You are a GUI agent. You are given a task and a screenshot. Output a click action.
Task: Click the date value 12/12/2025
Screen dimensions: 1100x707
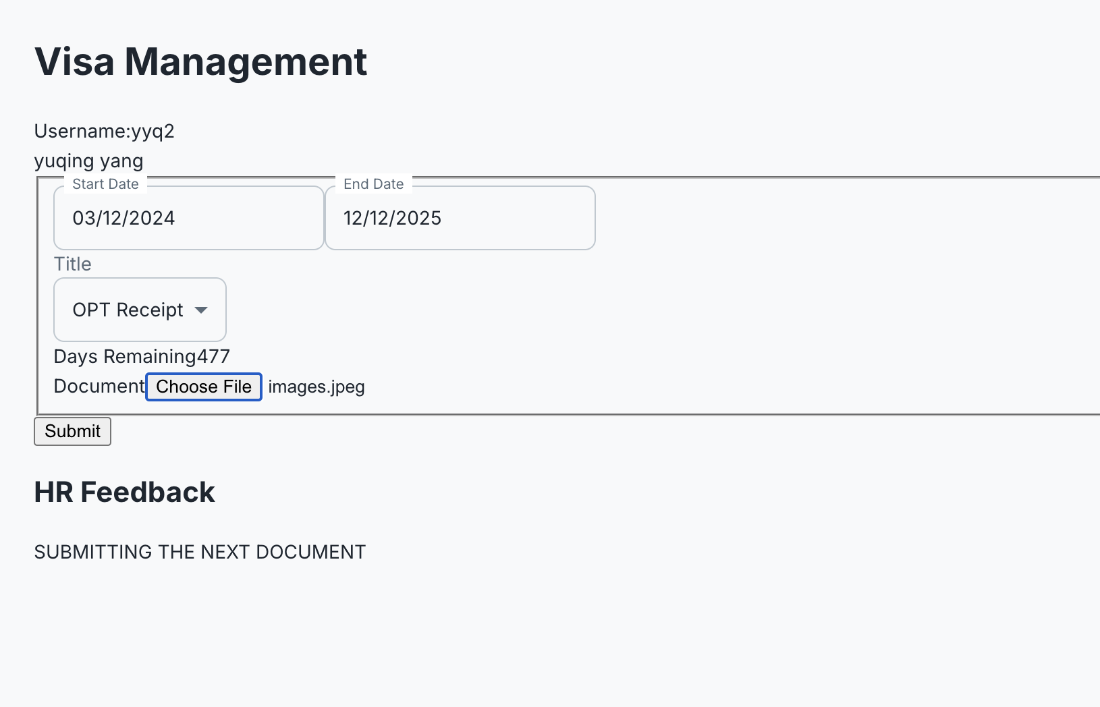point(393,217)
